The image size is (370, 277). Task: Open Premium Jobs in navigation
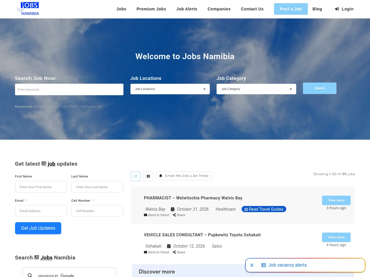[151, 9]
